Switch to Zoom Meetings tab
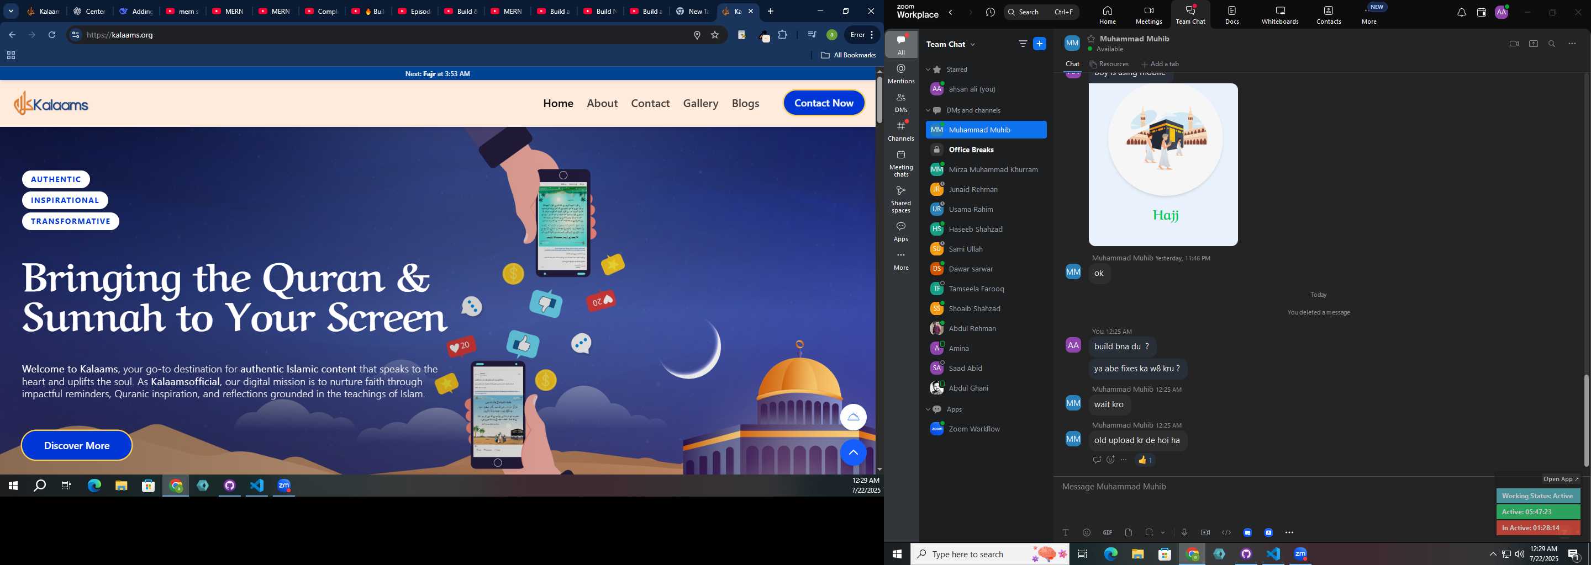Viewport: 1591px width, 565px height. click(1149, 15)
